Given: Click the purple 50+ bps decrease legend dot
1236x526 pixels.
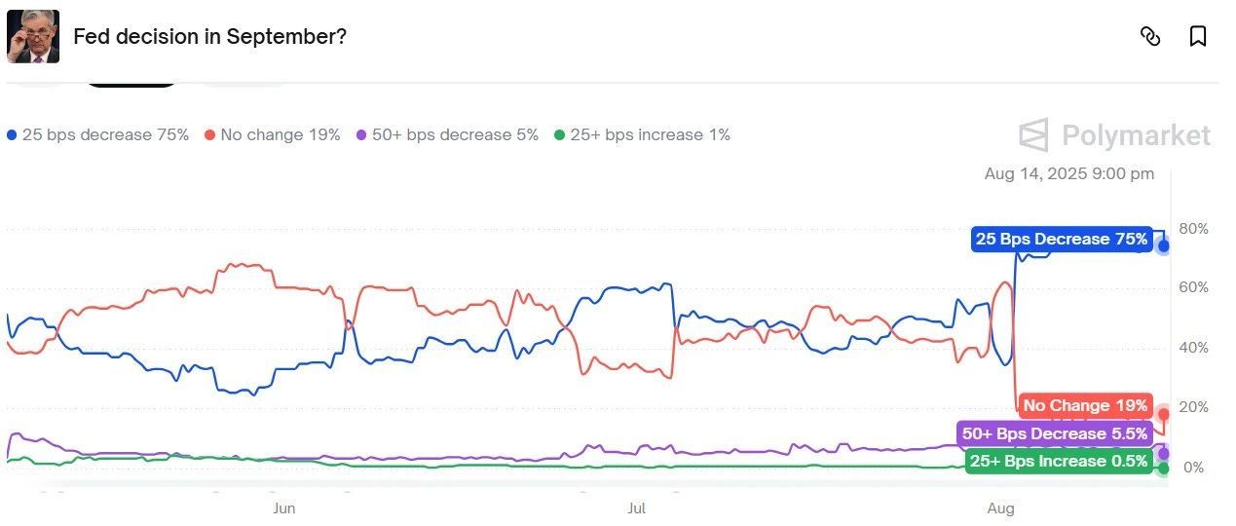Looking at the screenshot, I should pos(361,135).
